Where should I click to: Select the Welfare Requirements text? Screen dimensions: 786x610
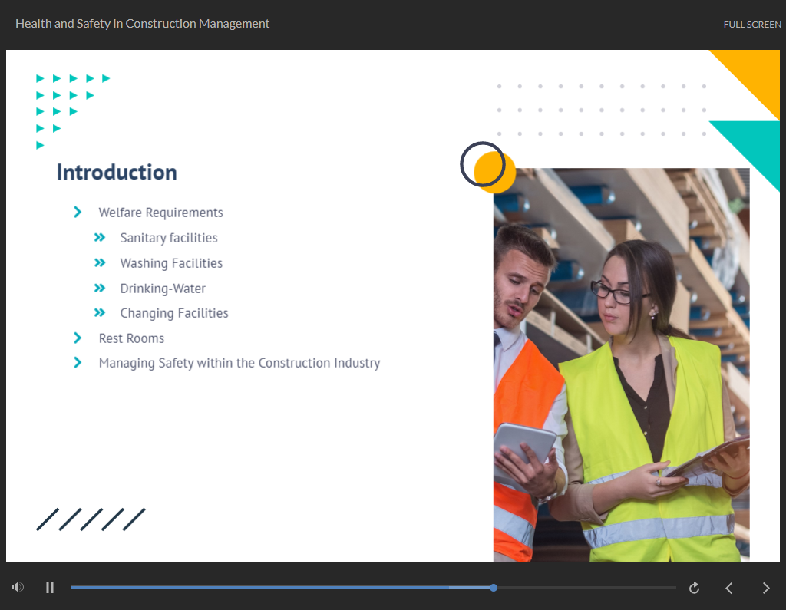pos(160,213)
